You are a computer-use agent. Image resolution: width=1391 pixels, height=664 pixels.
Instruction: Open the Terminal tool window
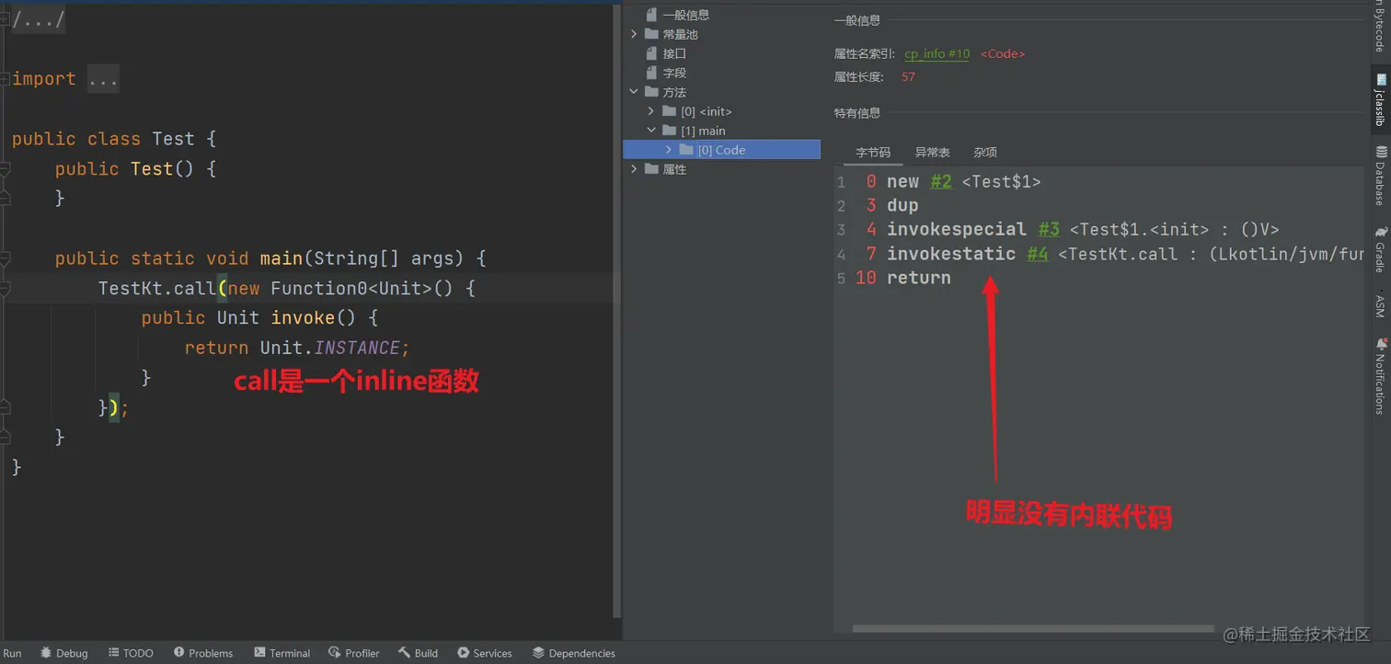[x=282, y=653]
